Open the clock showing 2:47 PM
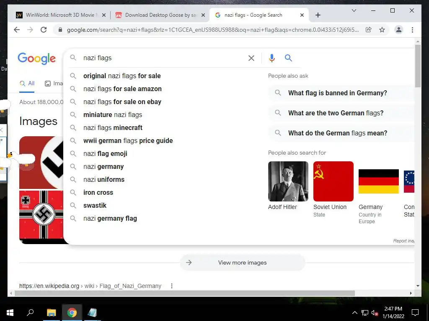The height and width of the screenshot is (321, 429). (393, 313)
